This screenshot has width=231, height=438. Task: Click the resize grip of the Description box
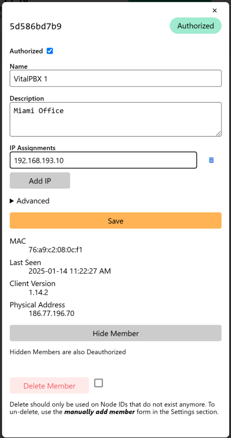coord(219,133)
